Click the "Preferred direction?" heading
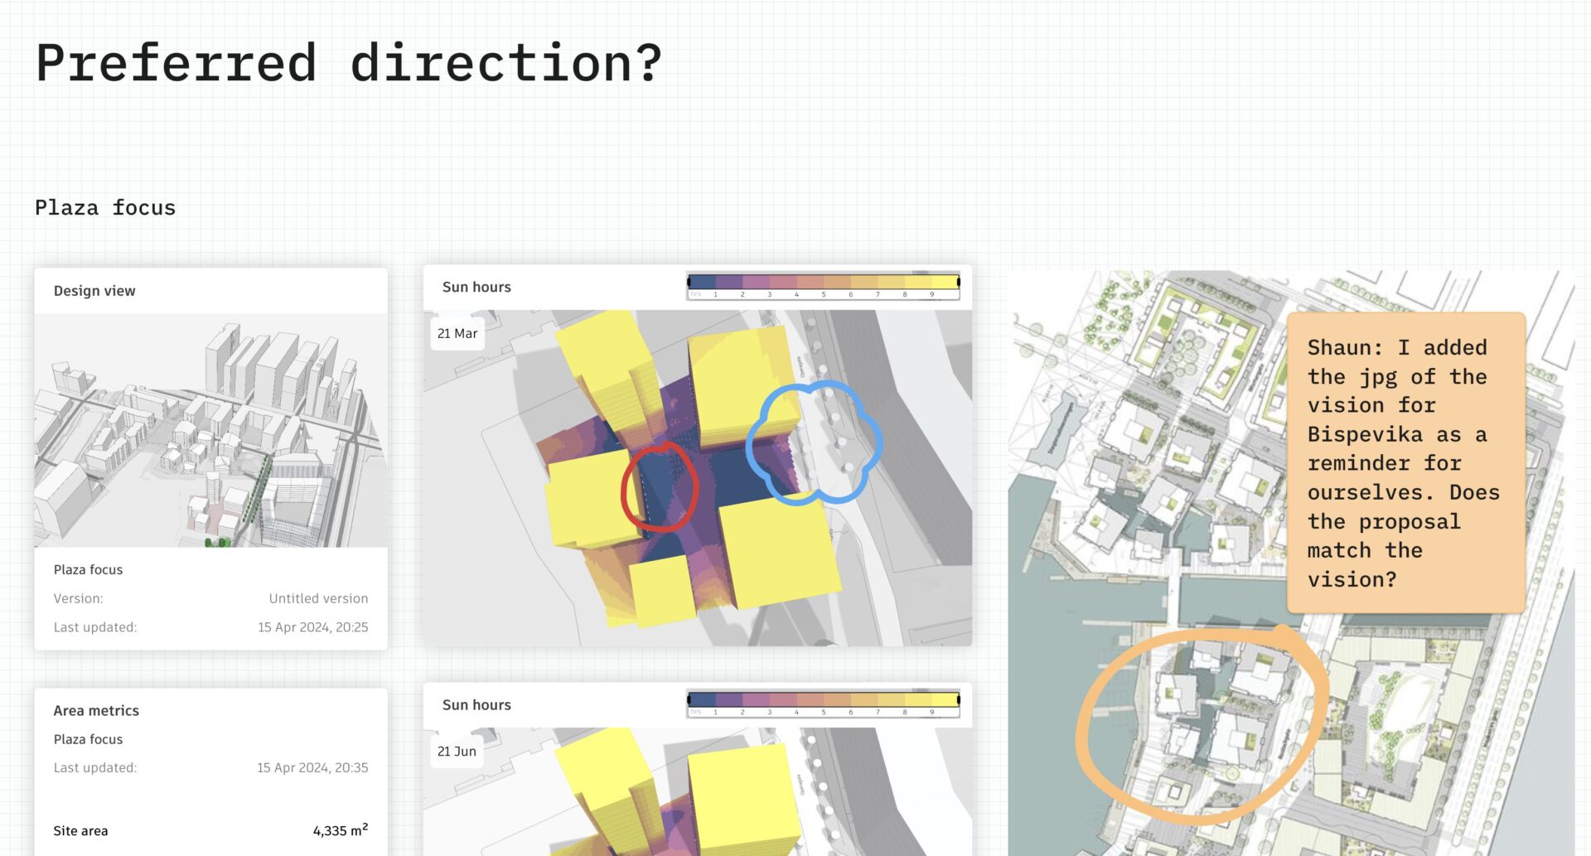Screen dimensions: 1591x856 click(x=348, y=62)
